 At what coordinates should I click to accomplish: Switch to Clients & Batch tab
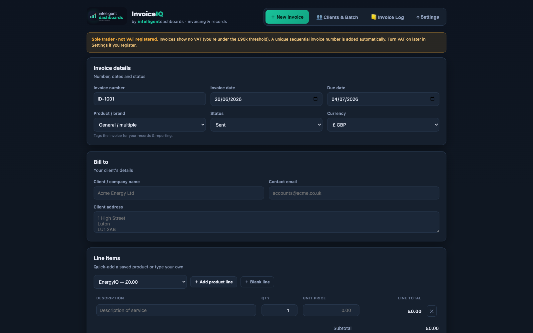click(337, 17)
